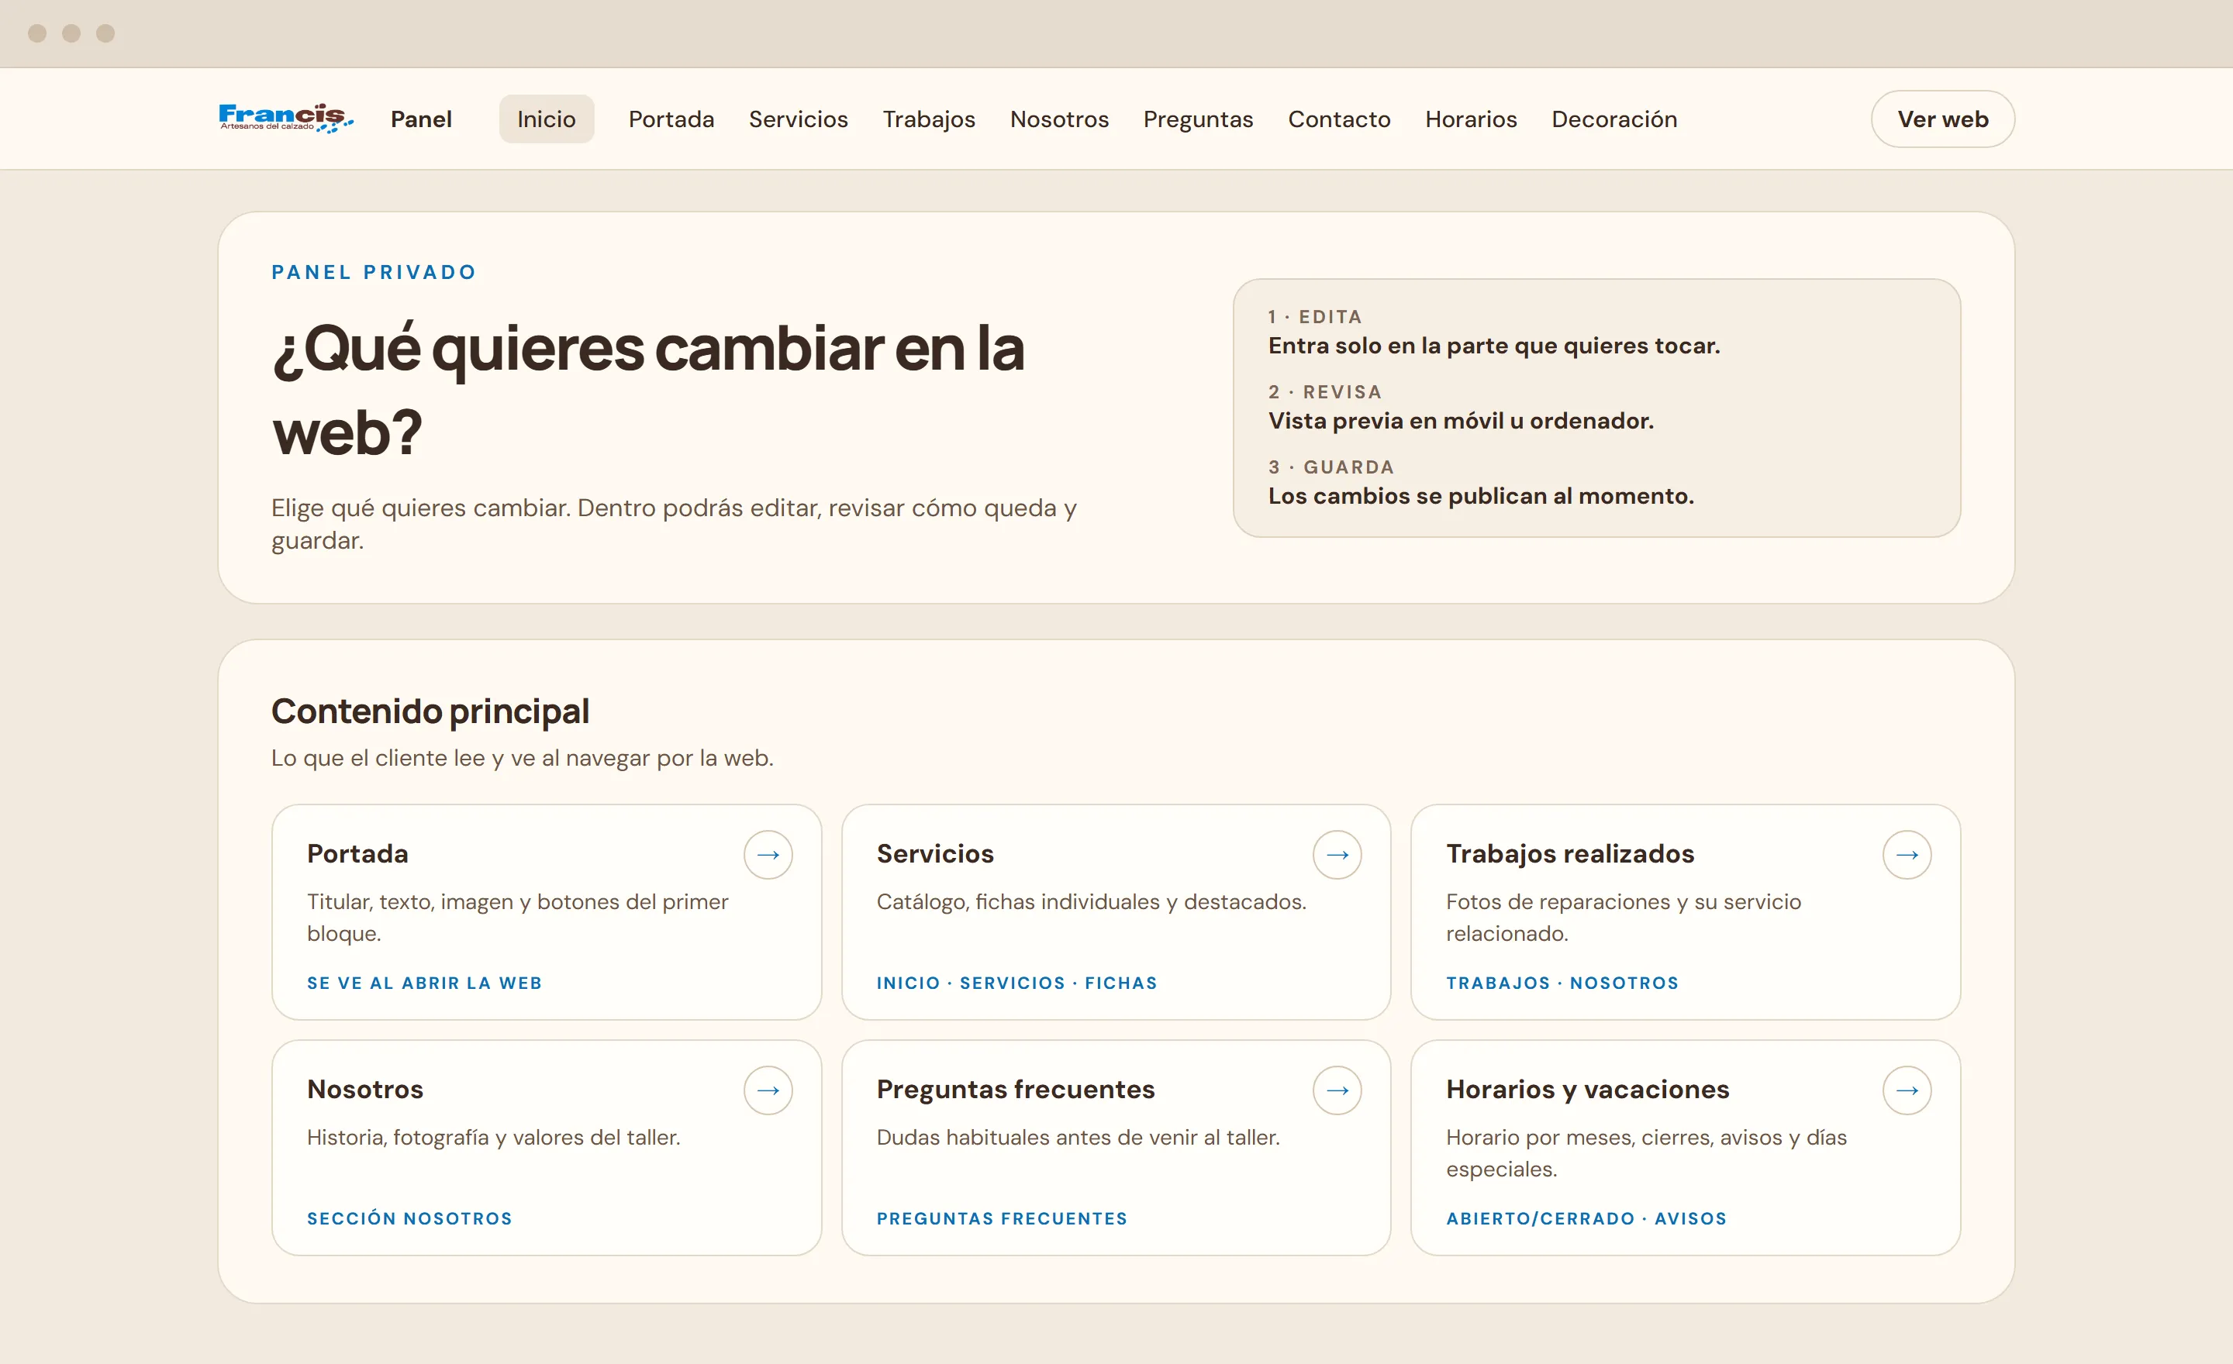The image size is (2233, 1364).
Task: Switch to Trabajos in top navigation
Action: (x=929, y=119)
